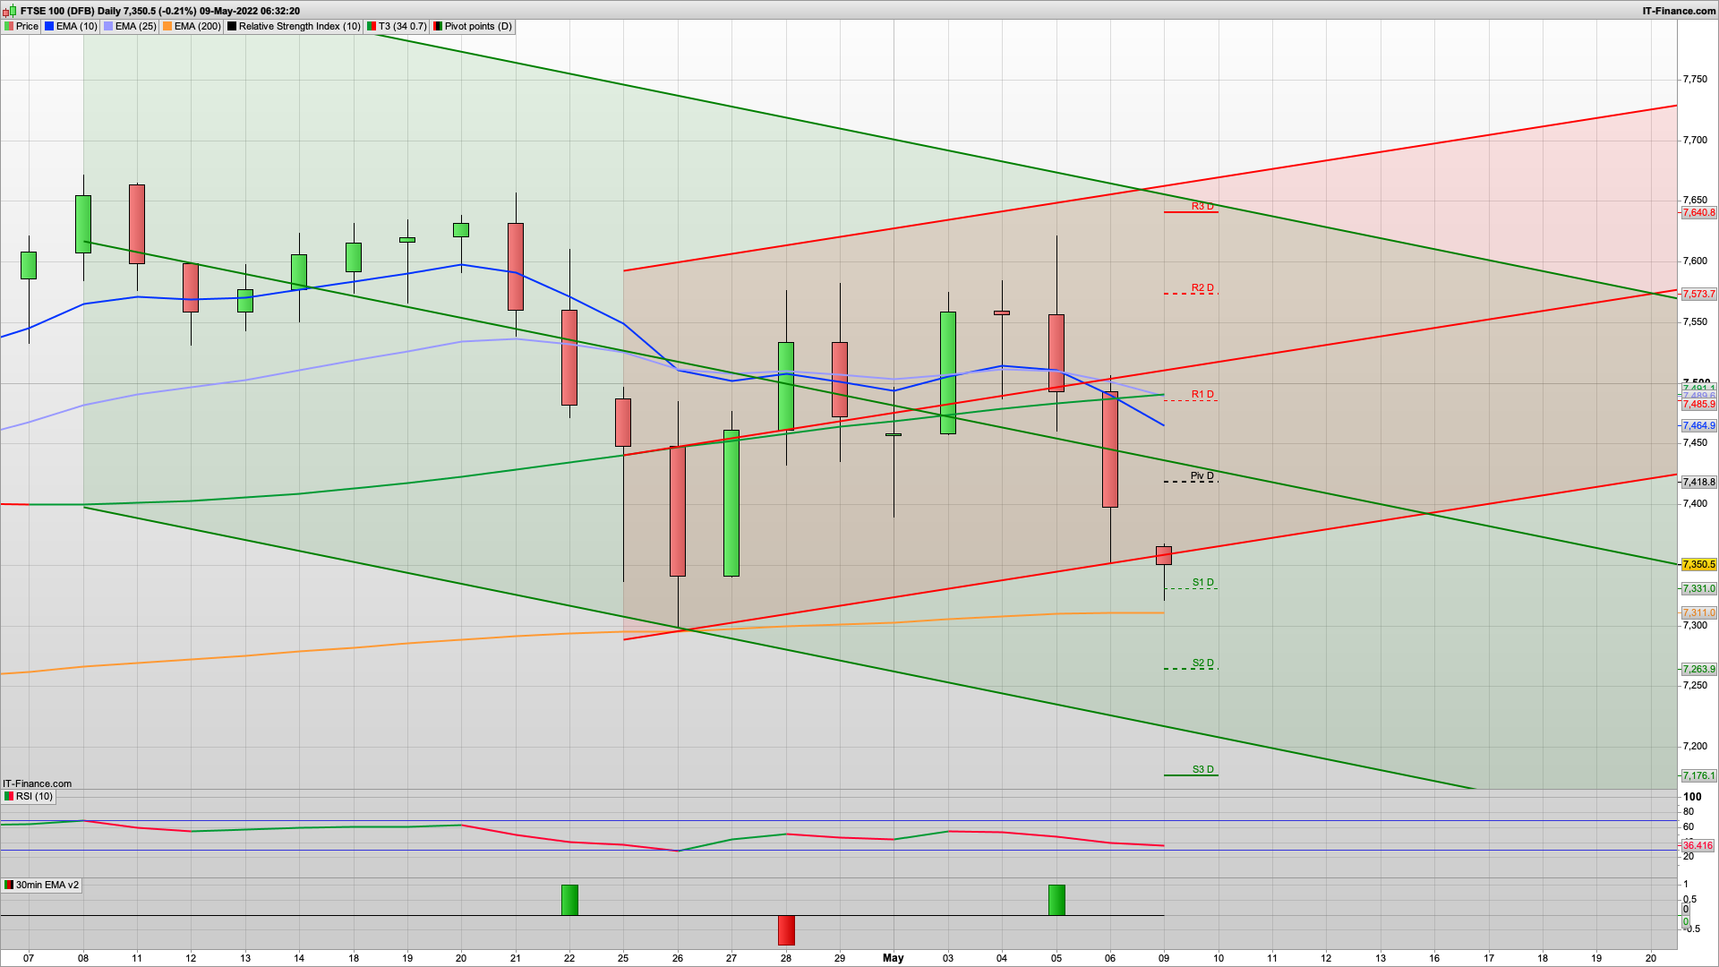The width and height of the screenshot is (1719, 967).
Task: Click the 30min EMA v2 panel label
Action: coord(47,885)
